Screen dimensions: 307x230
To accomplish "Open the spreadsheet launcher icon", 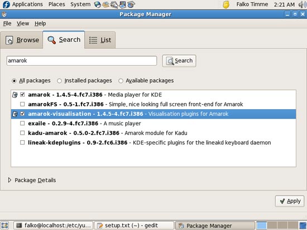I will coord(131,4).
